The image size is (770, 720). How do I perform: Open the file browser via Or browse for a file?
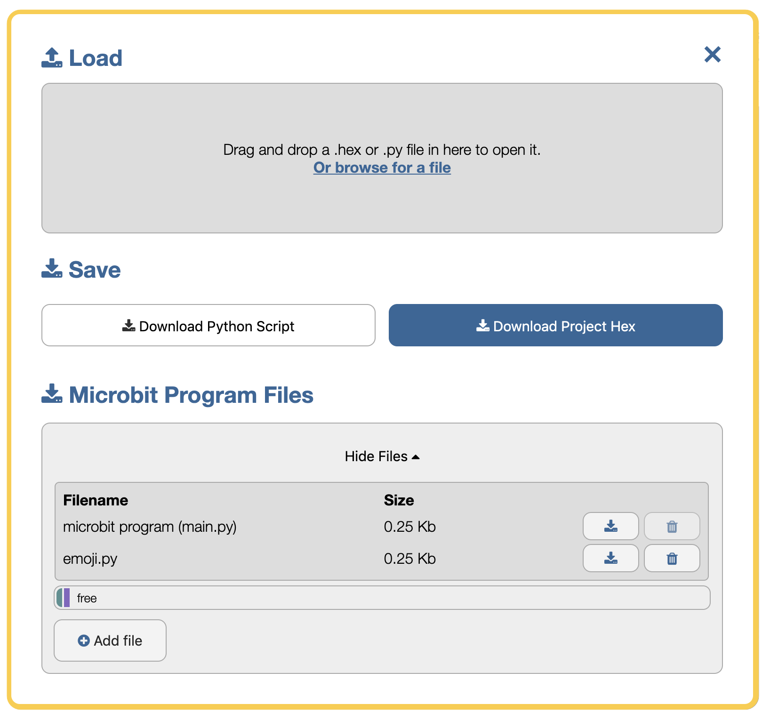pyautogui.click(x=382, y=168)
